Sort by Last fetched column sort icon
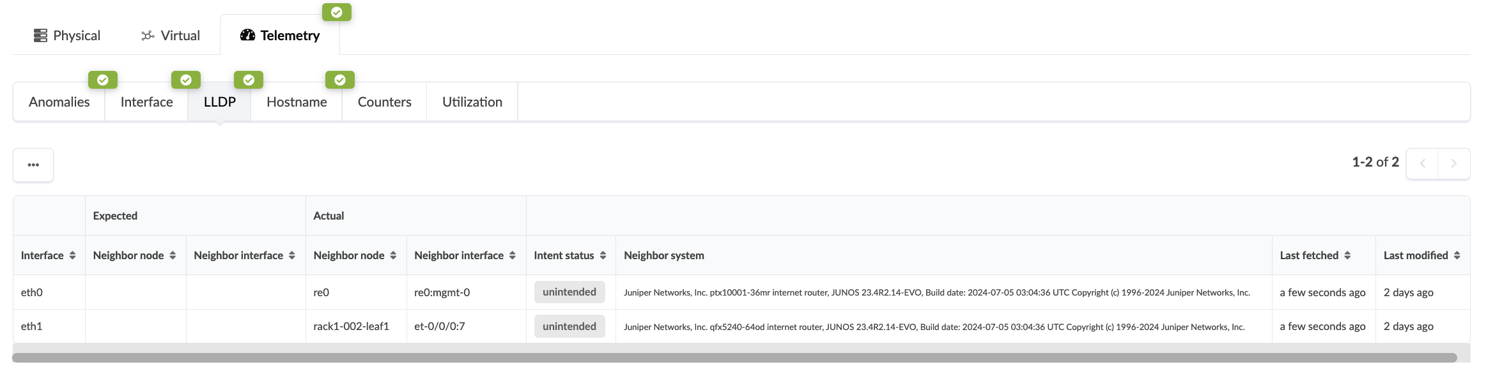 click(1347, 255)
